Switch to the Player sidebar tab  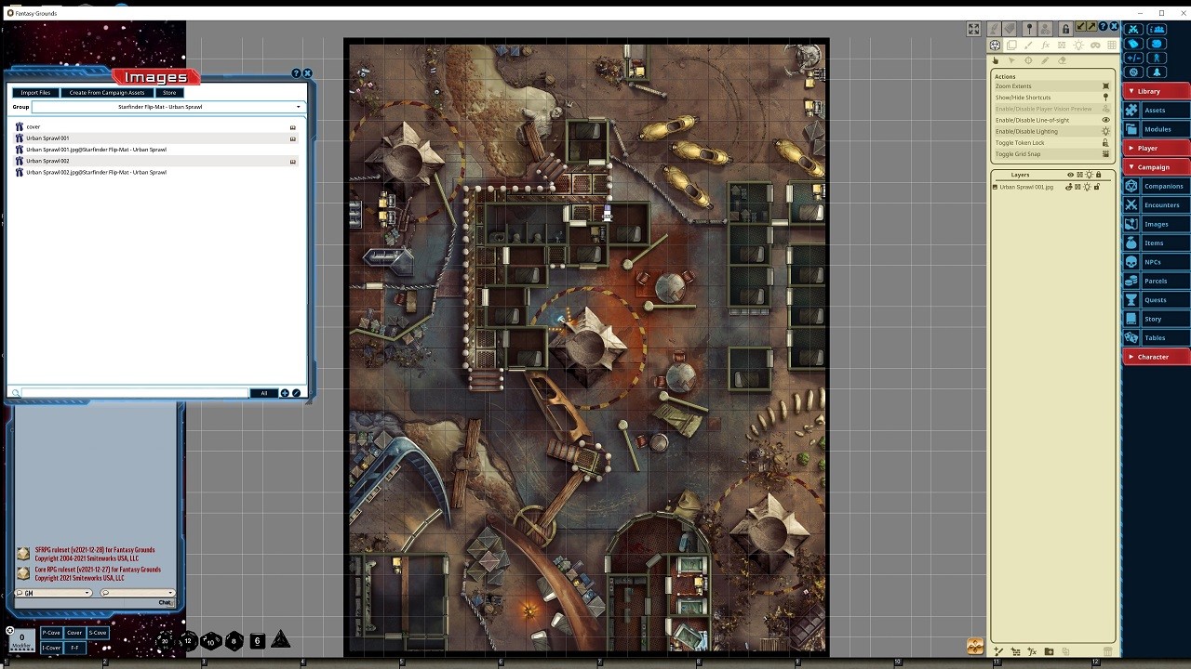[1154, 147]
